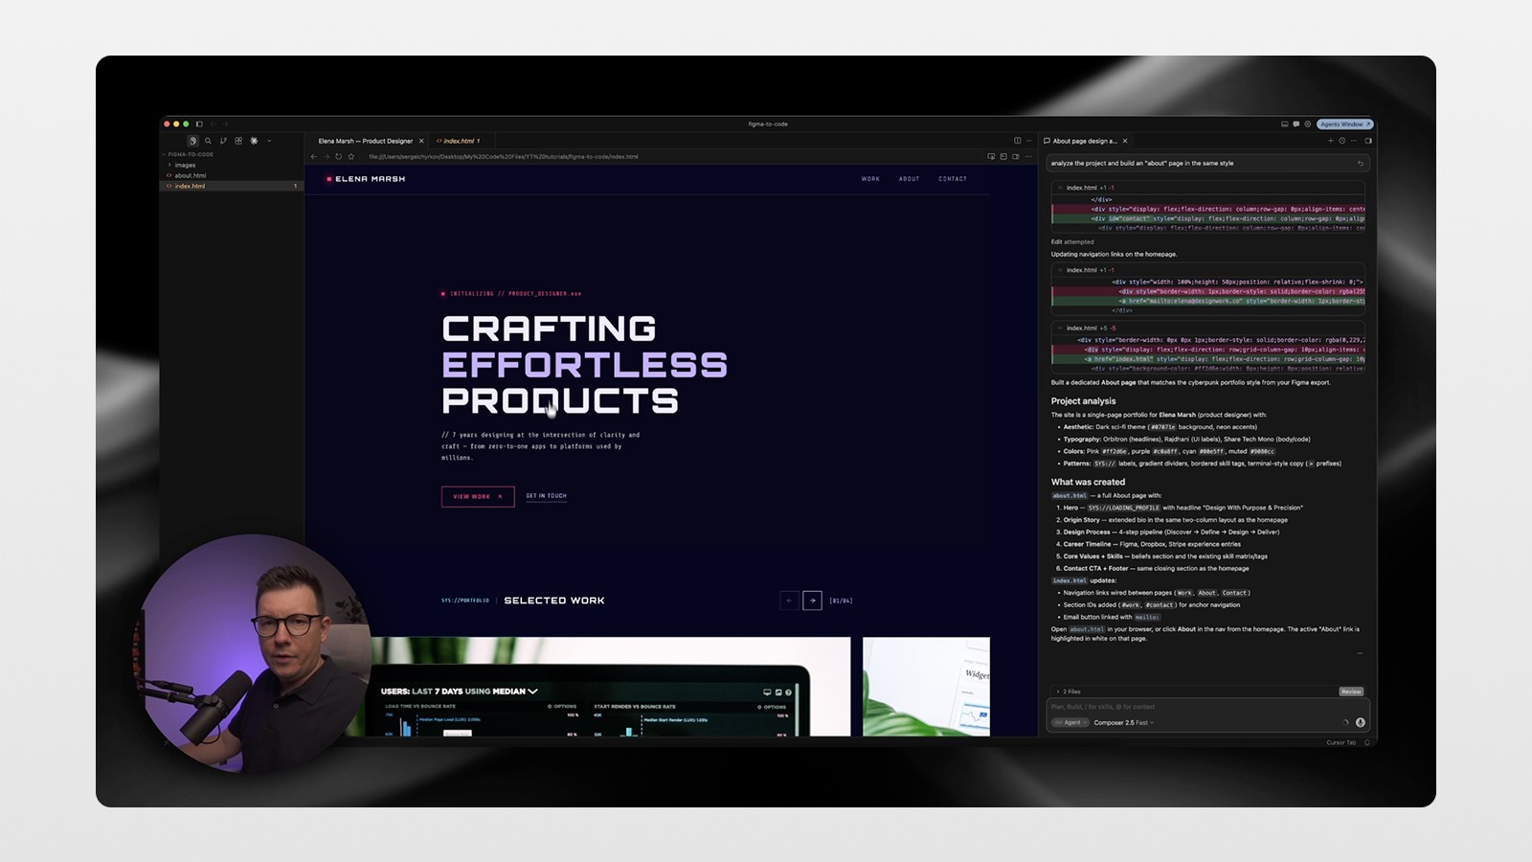
Task: Open the Widget project thumbnail
Action: [x=926, y=687]
